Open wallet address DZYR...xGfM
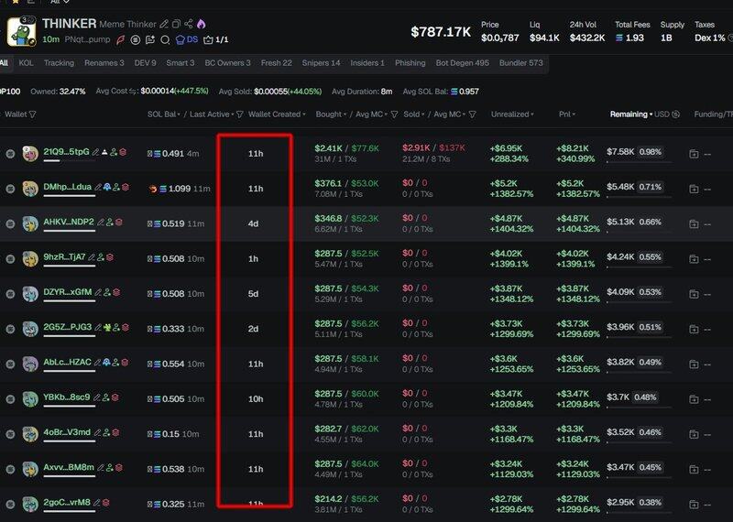Image resolution: width=733 pixels, height=522 pixels. click(67, 292)
